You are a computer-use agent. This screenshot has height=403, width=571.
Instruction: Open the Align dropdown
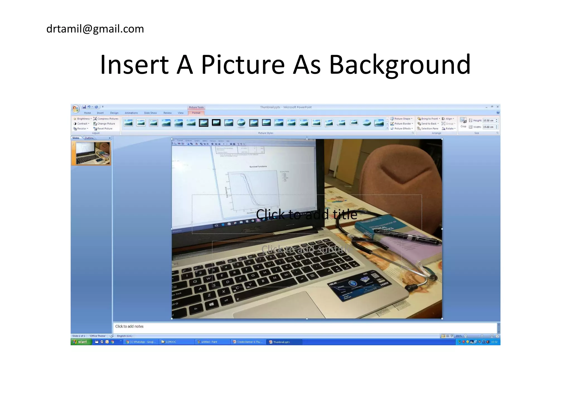pyautogui.click(x=448, y=119)
